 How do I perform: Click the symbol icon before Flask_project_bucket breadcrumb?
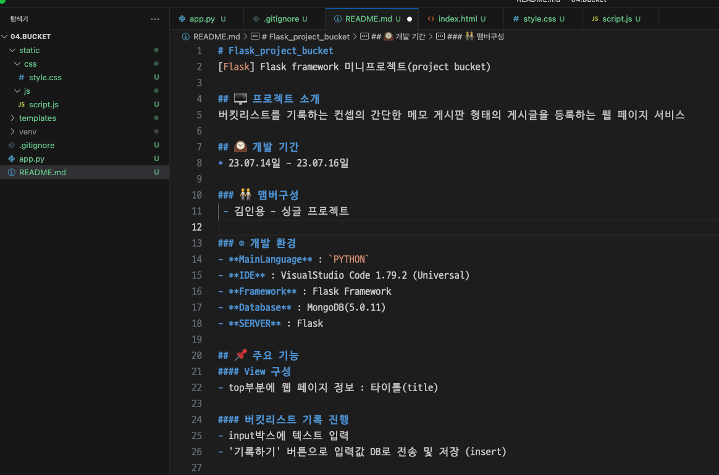pos(255,36)
